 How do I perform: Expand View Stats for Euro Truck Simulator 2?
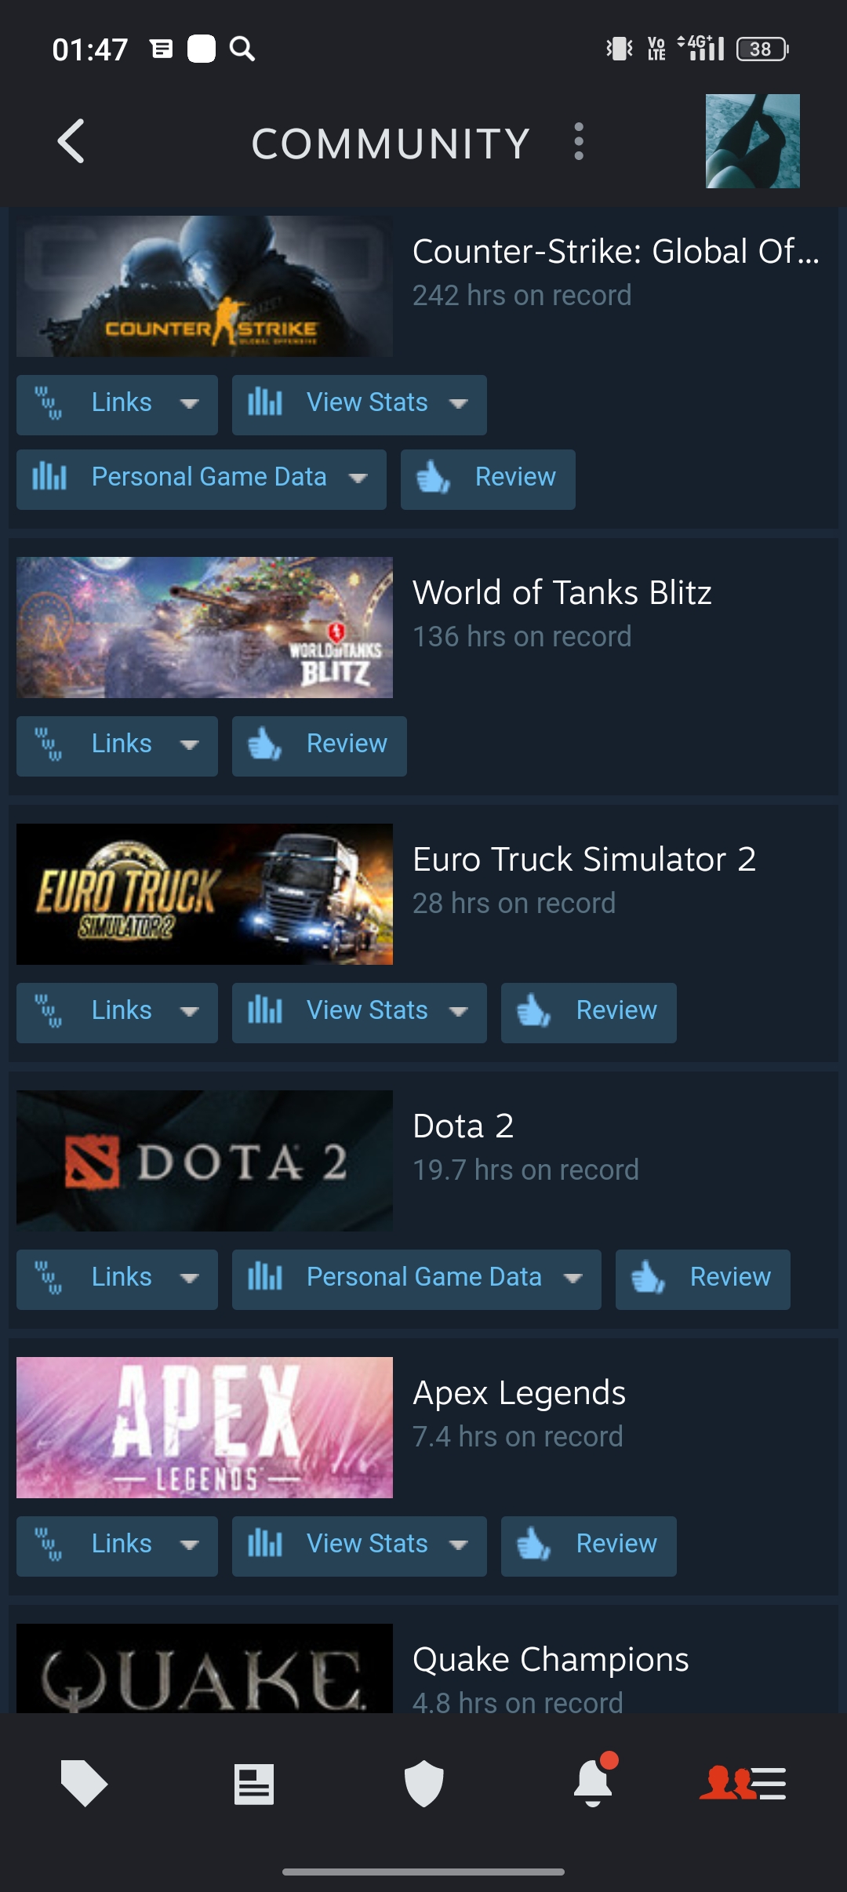point(359,1013)
